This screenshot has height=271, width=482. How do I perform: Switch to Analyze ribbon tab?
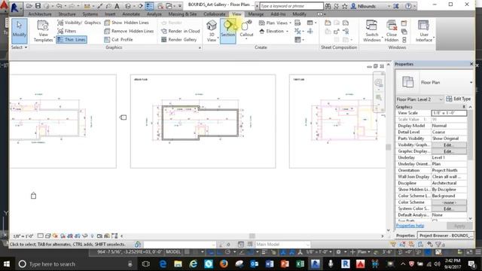(x=154, y=14)
